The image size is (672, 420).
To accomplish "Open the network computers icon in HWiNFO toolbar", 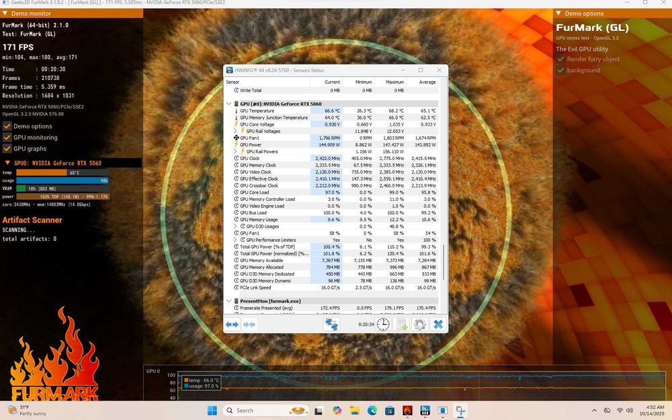I will coord(331,325).
